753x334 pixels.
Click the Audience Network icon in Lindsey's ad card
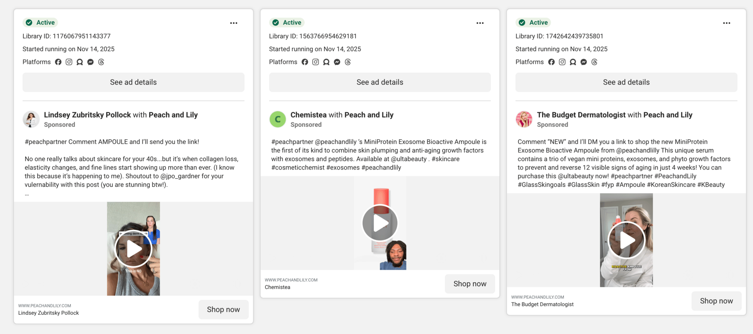pos(80,62)
